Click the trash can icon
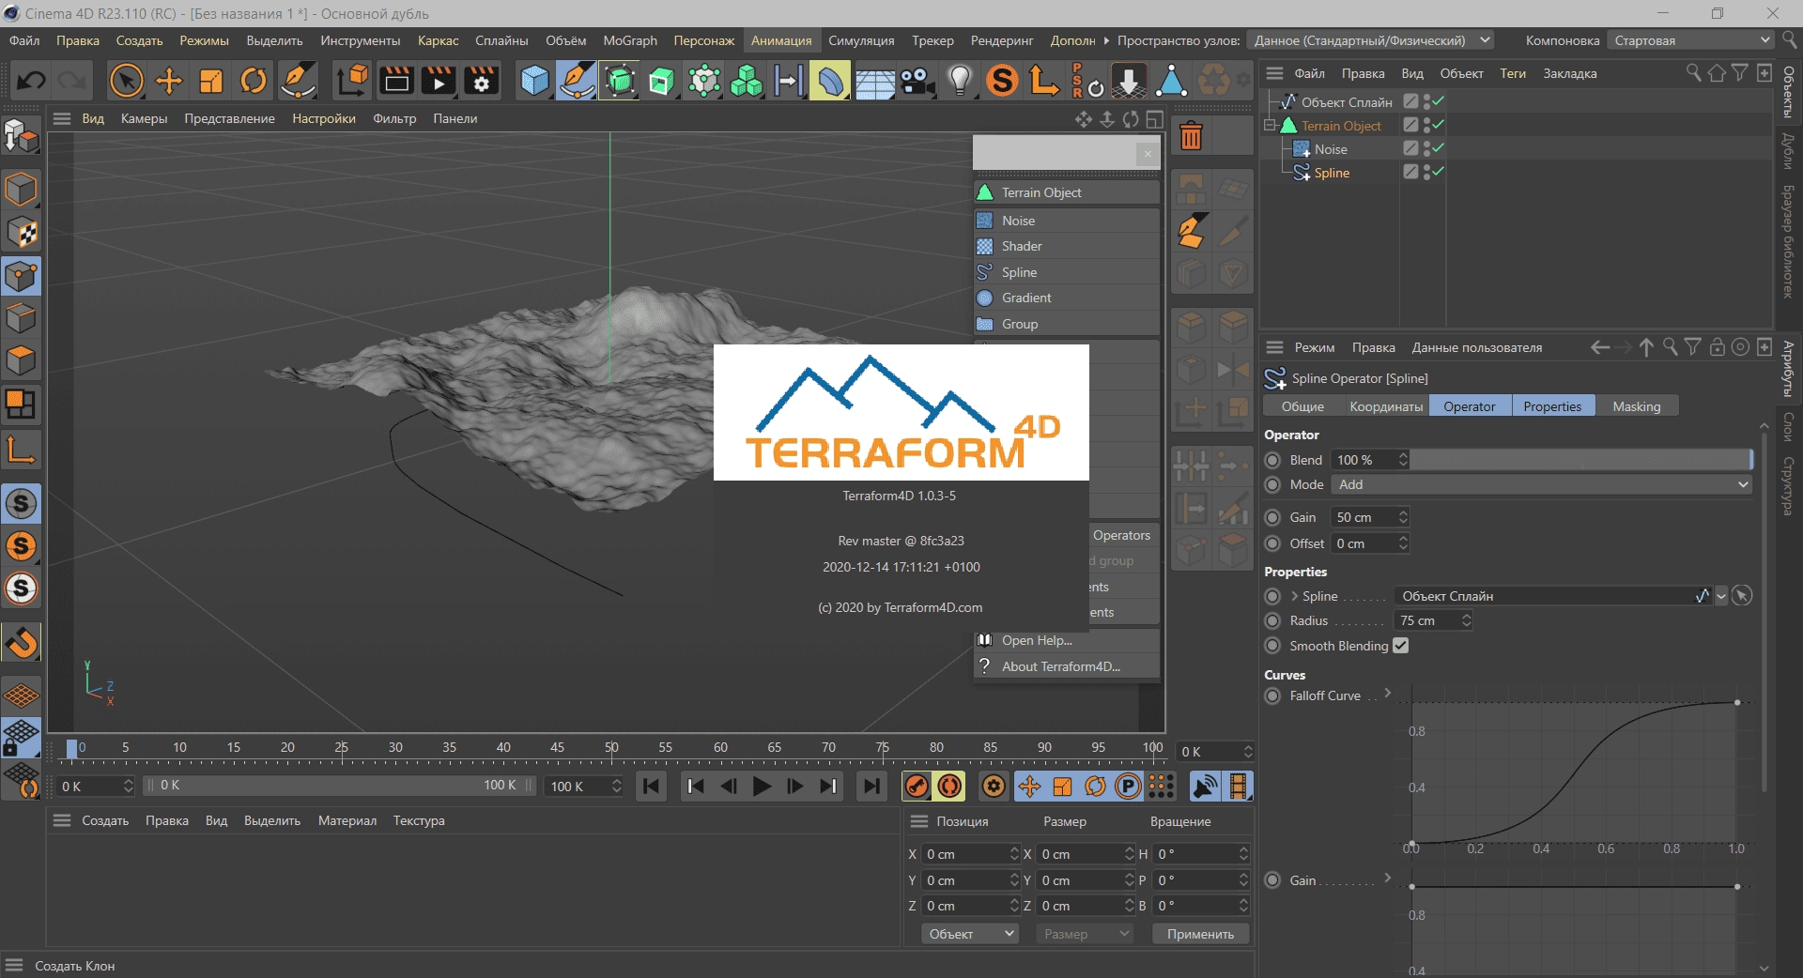The width and height of the screenshot is (1803, 978). click(x=1191, y=137)
